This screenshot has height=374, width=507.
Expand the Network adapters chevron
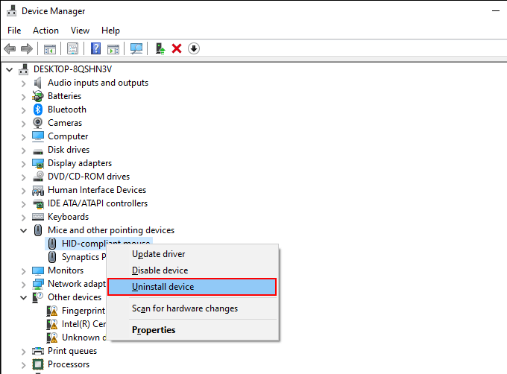pyautogui.click(x=23, y=284)
